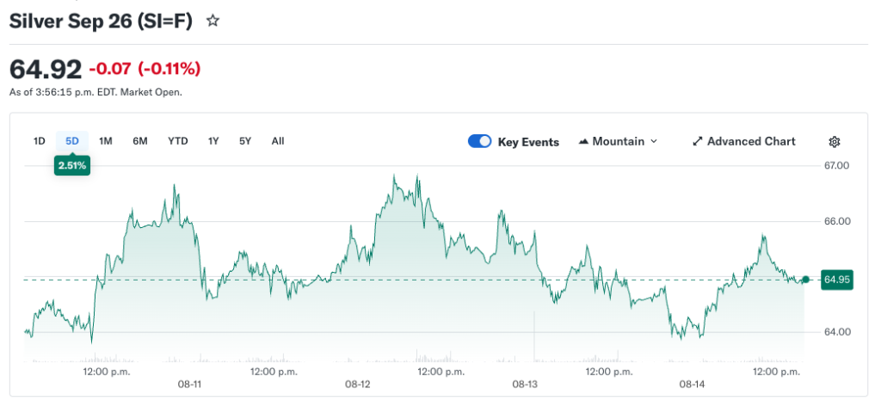Add Silver Sep 26 to watchlist star
Screen dimensions: 881x407
pos(213,22)
